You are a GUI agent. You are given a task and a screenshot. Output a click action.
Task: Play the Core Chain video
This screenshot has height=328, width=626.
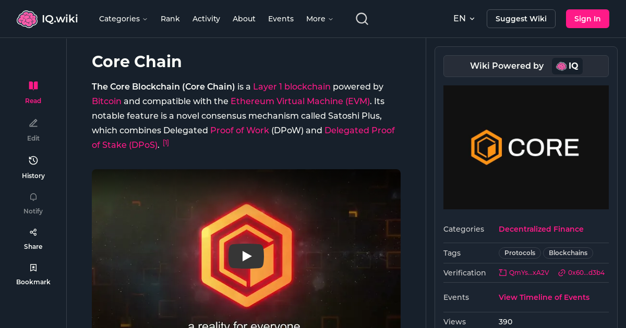coord(246,256)
